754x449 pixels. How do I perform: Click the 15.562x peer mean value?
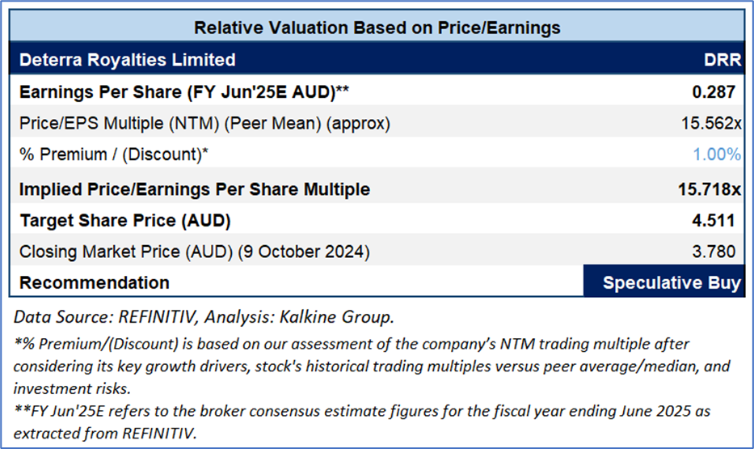(710, 124)
